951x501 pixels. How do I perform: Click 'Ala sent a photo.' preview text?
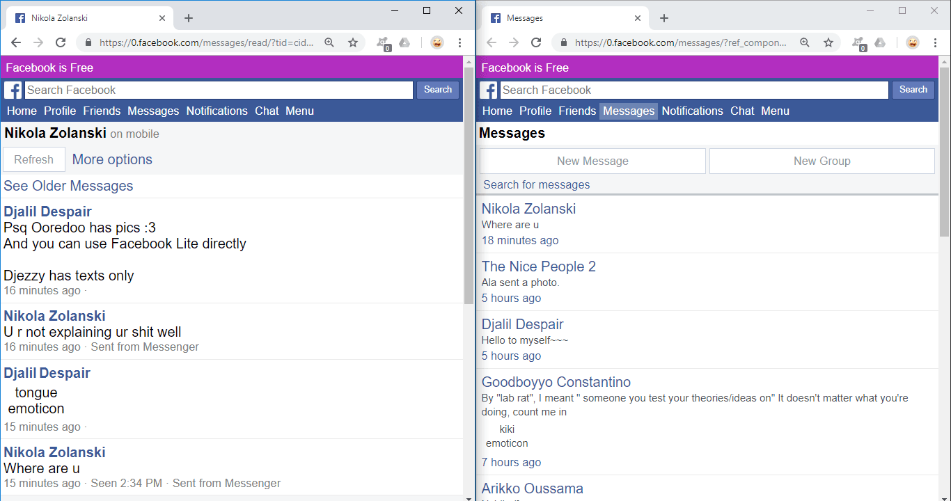coord(521,283)
